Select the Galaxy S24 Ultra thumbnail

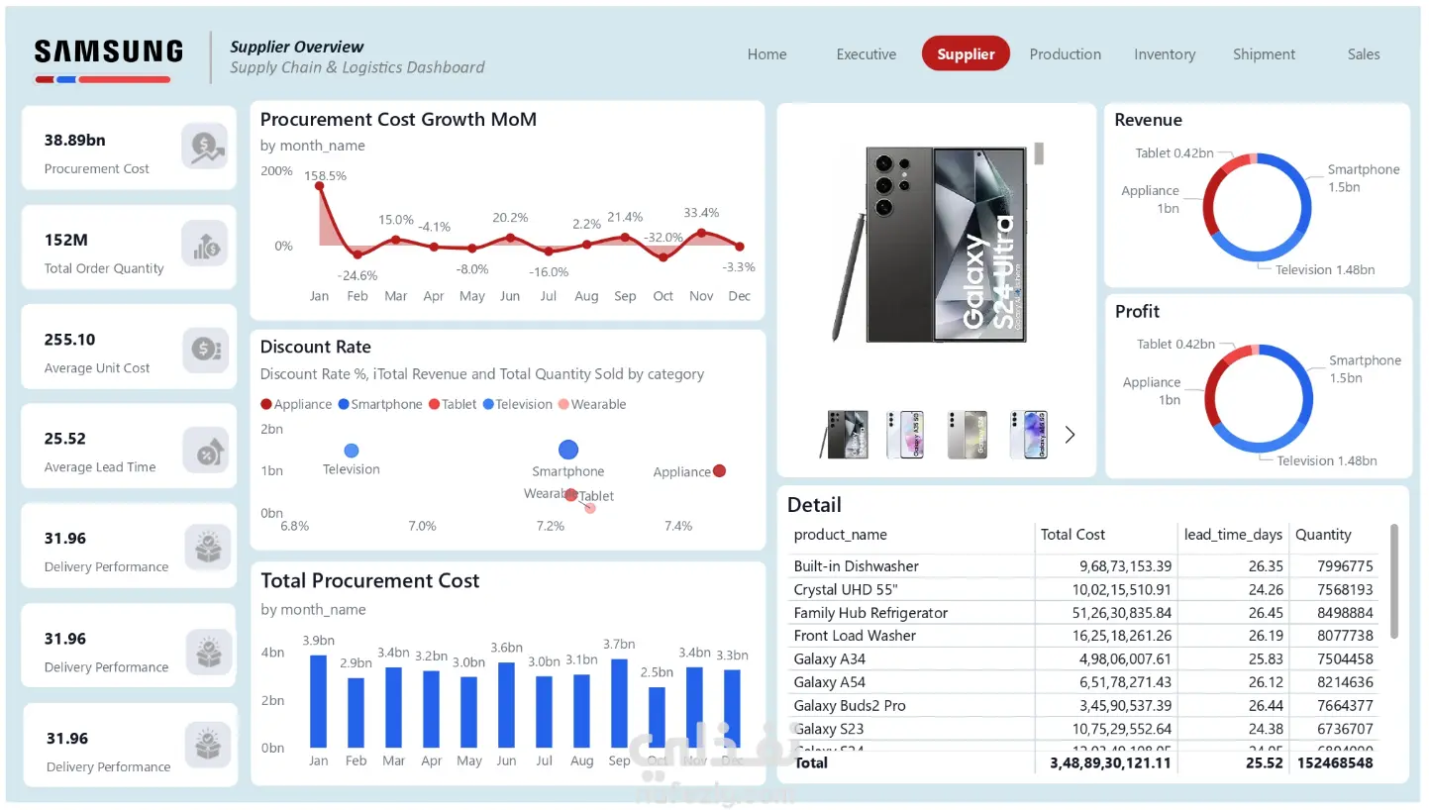pos(845,435)
